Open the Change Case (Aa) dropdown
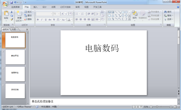Viewport: 181px width, 110px height. point(64,20)
